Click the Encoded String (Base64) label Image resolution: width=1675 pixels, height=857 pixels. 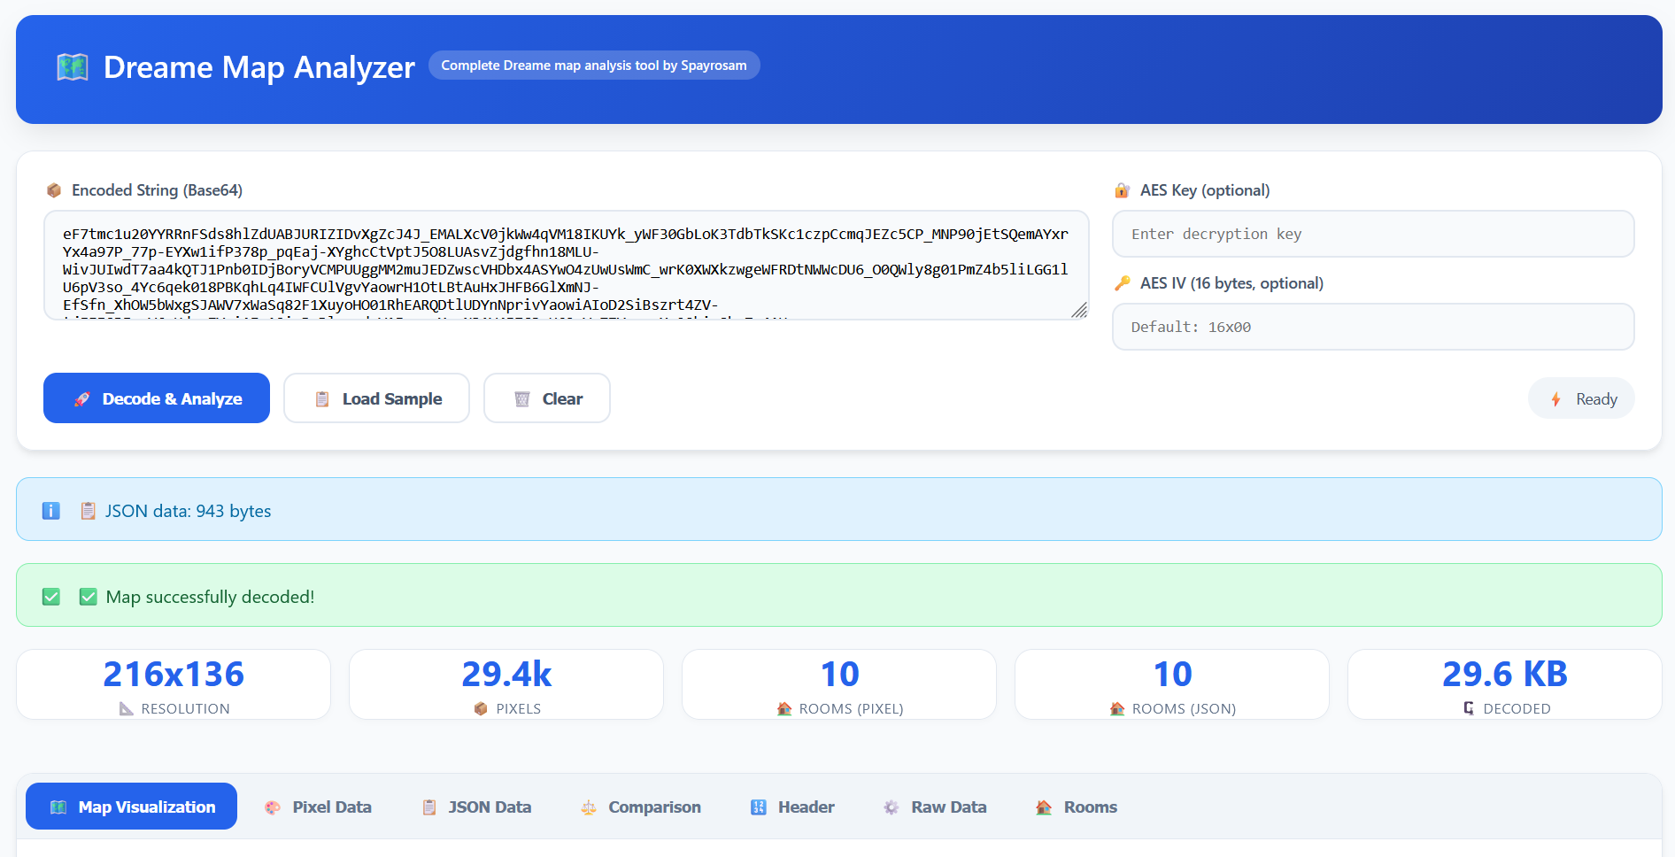click(x=157, y=190)
